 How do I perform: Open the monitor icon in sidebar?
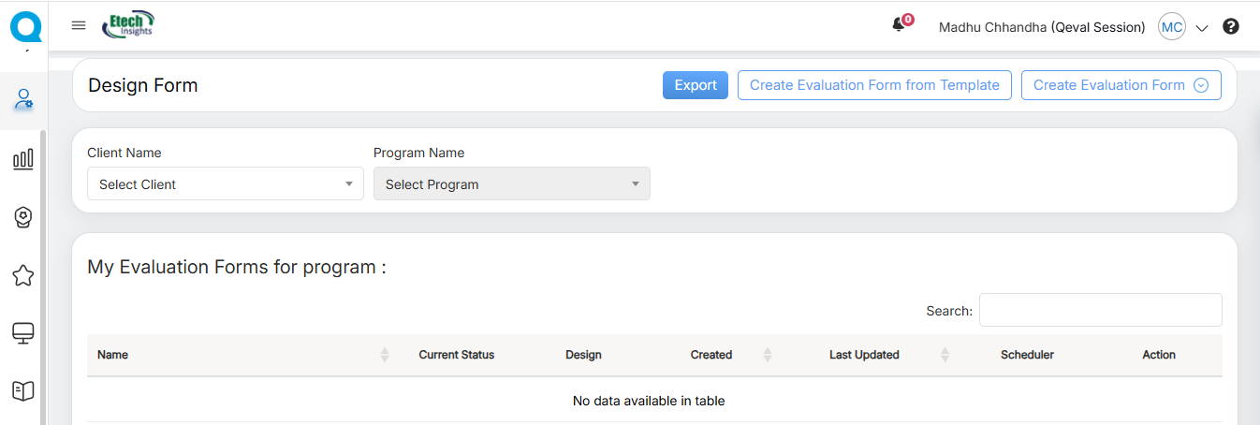pos(23,333)
